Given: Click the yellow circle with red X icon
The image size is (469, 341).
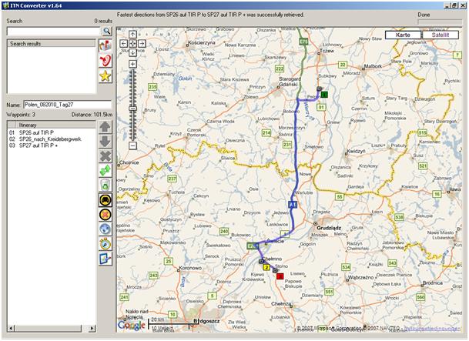Looking at the screenshot, I should (x=106, y=215).
